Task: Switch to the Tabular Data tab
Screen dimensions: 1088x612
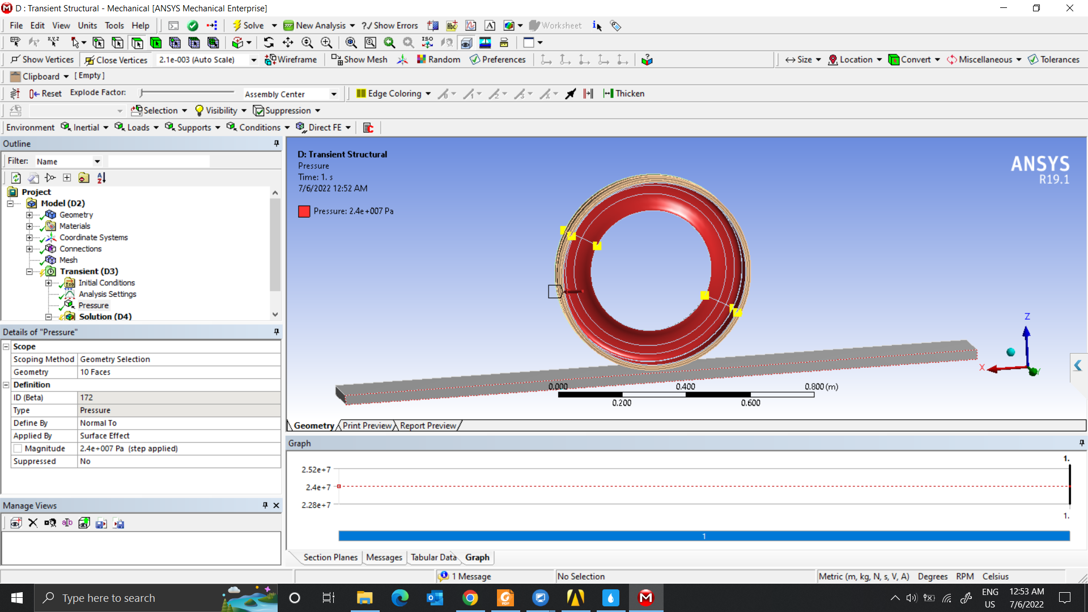Action: 433,558
